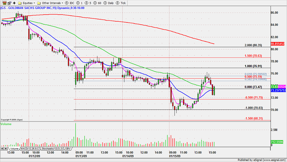287x162 pixels.
Task: Click the 82.00 price axis label
Action: coord(275,37)
